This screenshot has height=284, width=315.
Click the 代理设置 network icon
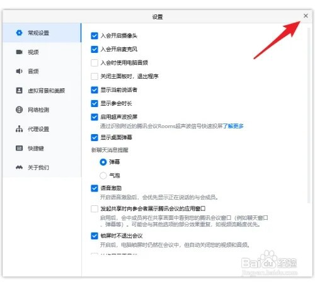click(x=19, y=128)
